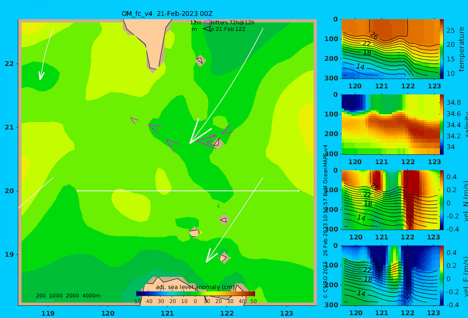Click the adj. sea level anomaly colorbar
Viewport: 468px width, 318px height.
click(x=196, y=293)
